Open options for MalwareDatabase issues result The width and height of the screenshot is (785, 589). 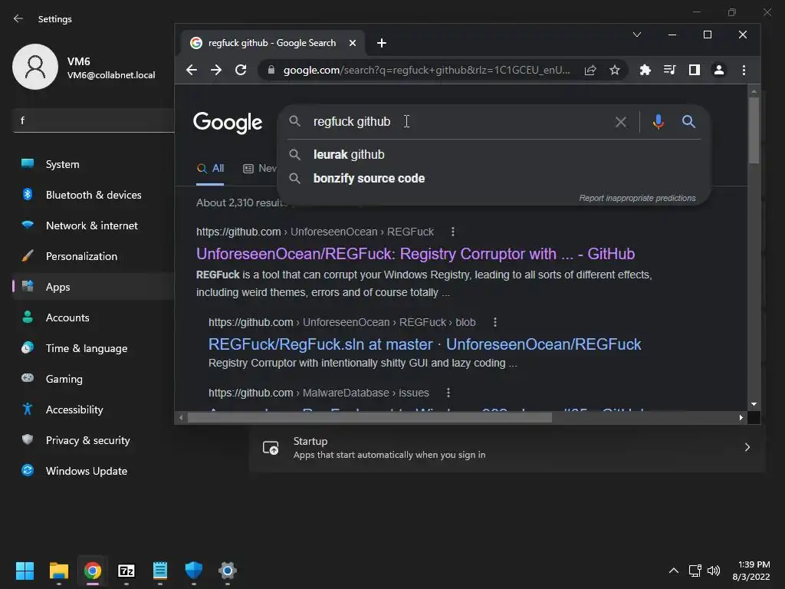coord(448,393)
